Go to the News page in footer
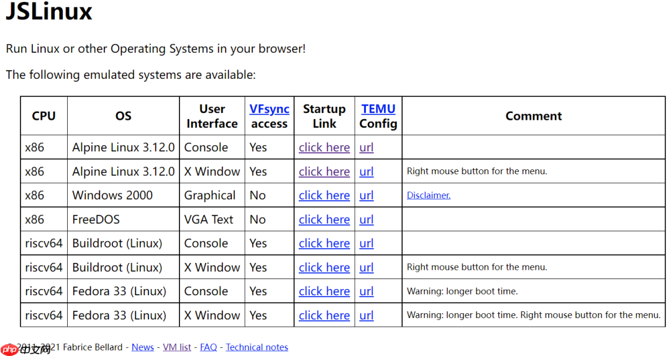Image resolution: width=671 pixels, height=356 pixels. [x=142, y=347]
